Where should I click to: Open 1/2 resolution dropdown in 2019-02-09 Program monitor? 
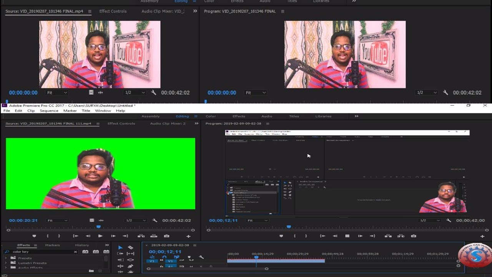429,220
